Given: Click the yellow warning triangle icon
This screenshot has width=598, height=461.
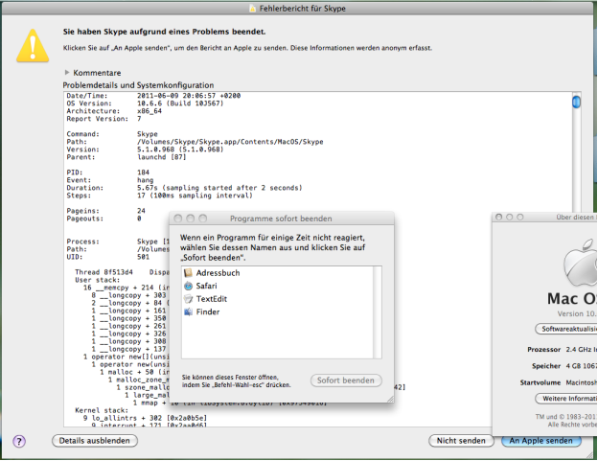Looking at the screenshot, I should click(33, 46).
